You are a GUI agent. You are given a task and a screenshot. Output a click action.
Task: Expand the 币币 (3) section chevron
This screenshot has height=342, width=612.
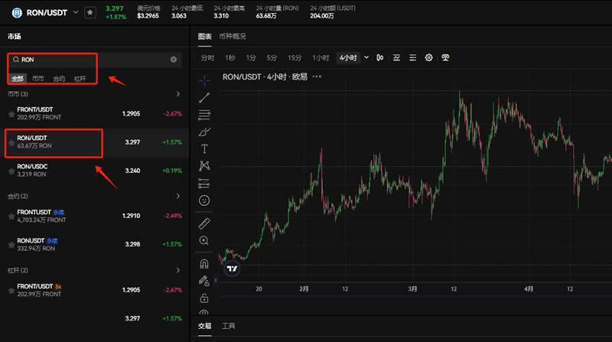click(177, 94)
